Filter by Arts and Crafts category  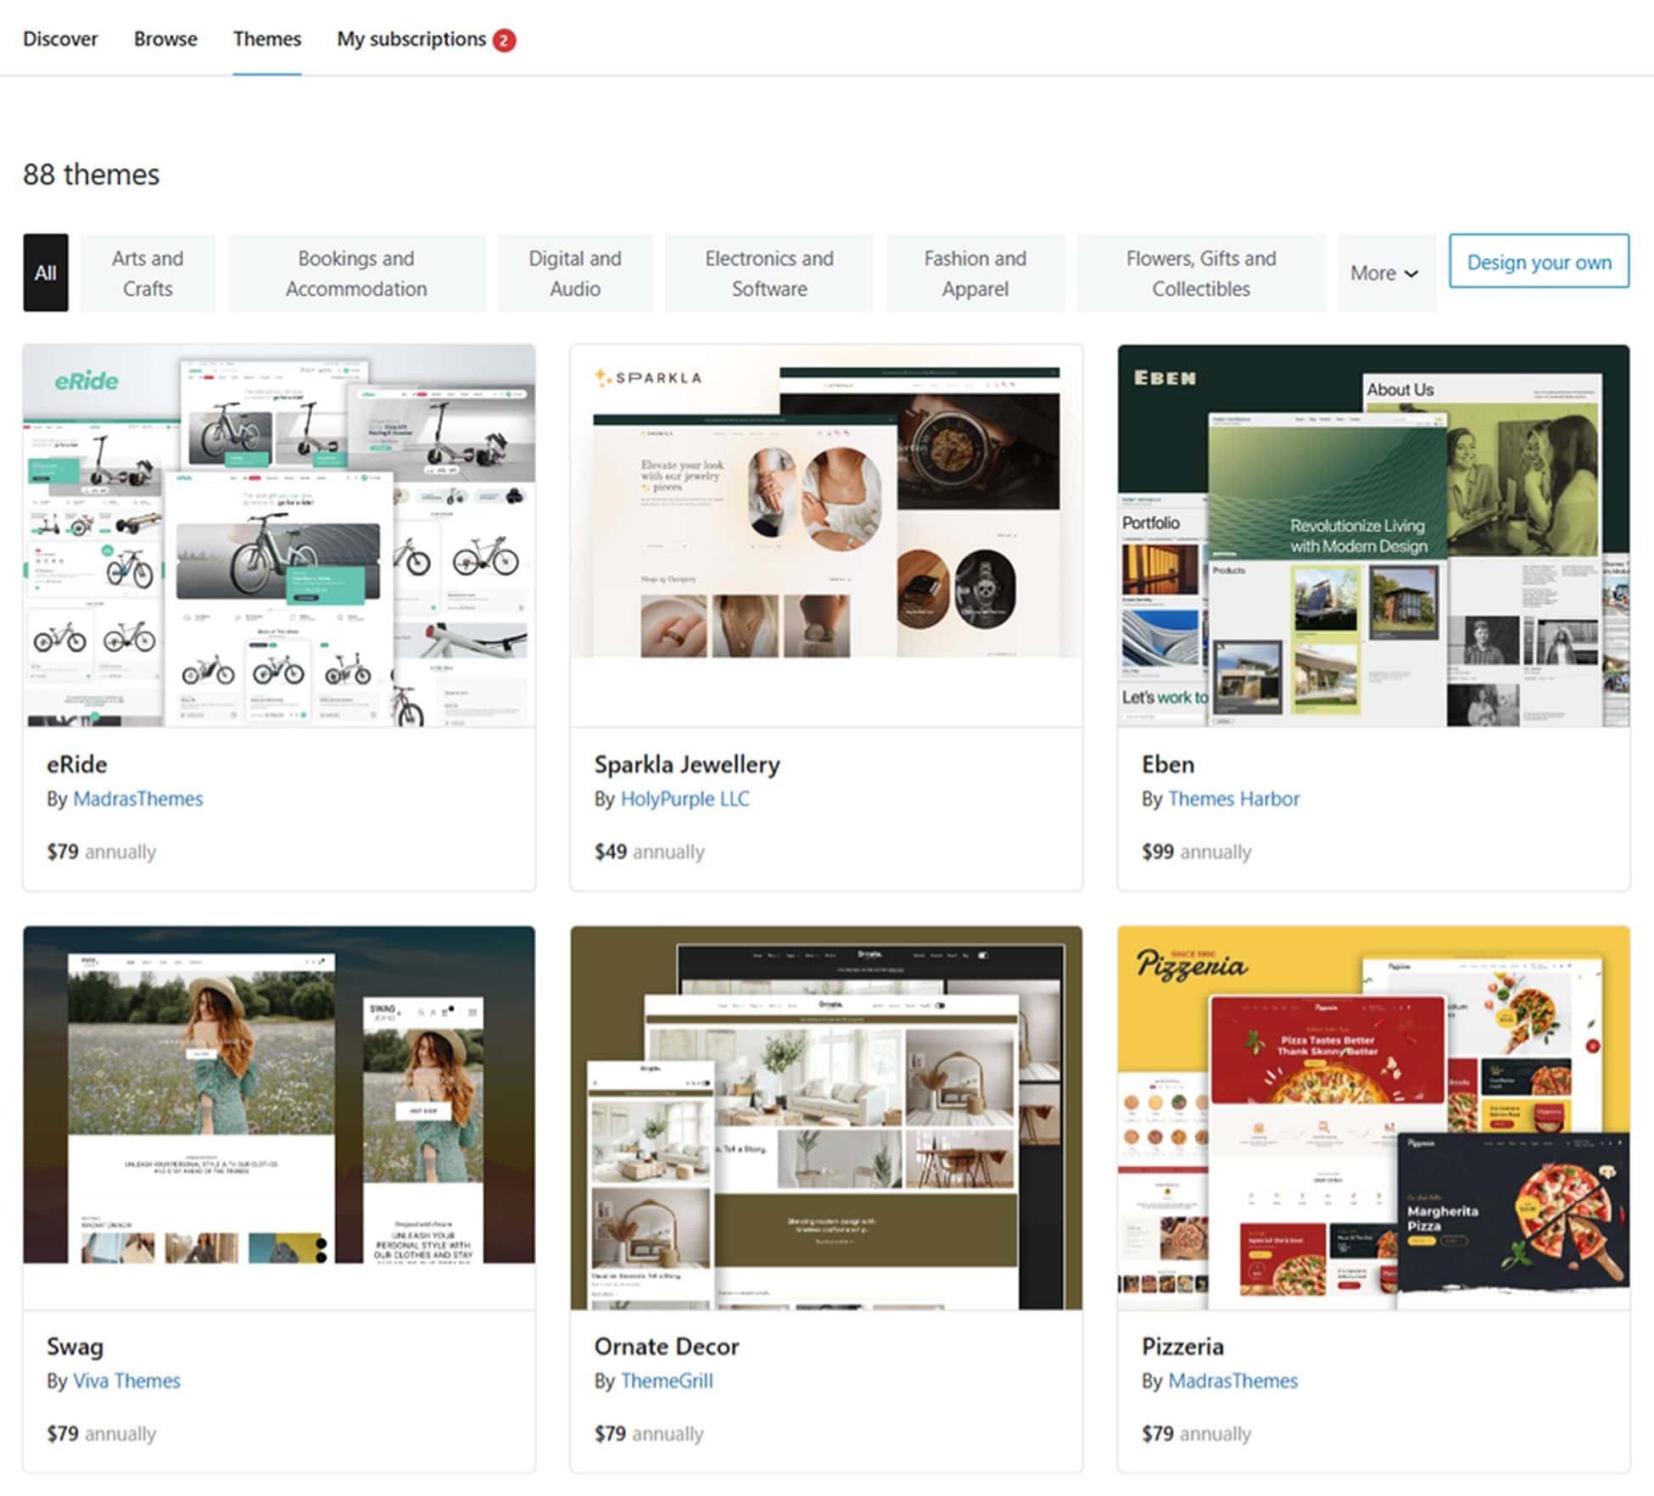pyautogui.click(x=147, y=273)
